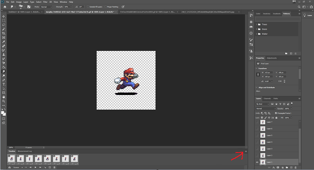Select the Zoom tool
Screen dimensions: 314x170
[4, 101]
